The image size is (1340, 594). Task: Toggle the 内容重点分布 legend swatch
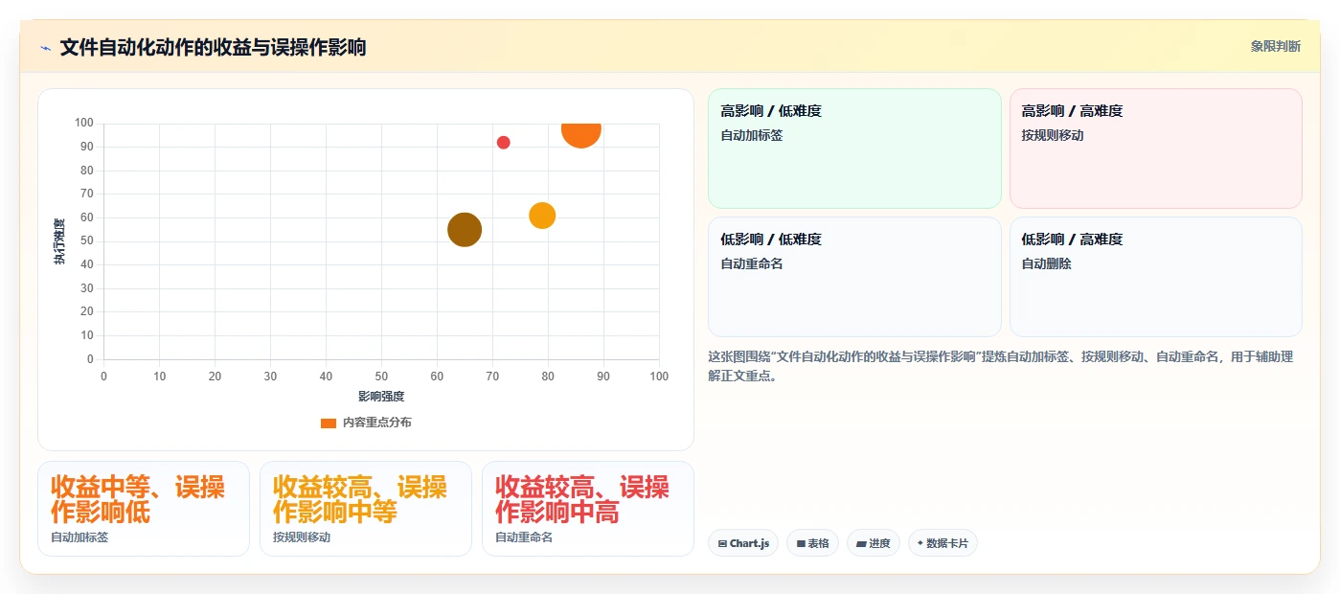coord(329,423)
